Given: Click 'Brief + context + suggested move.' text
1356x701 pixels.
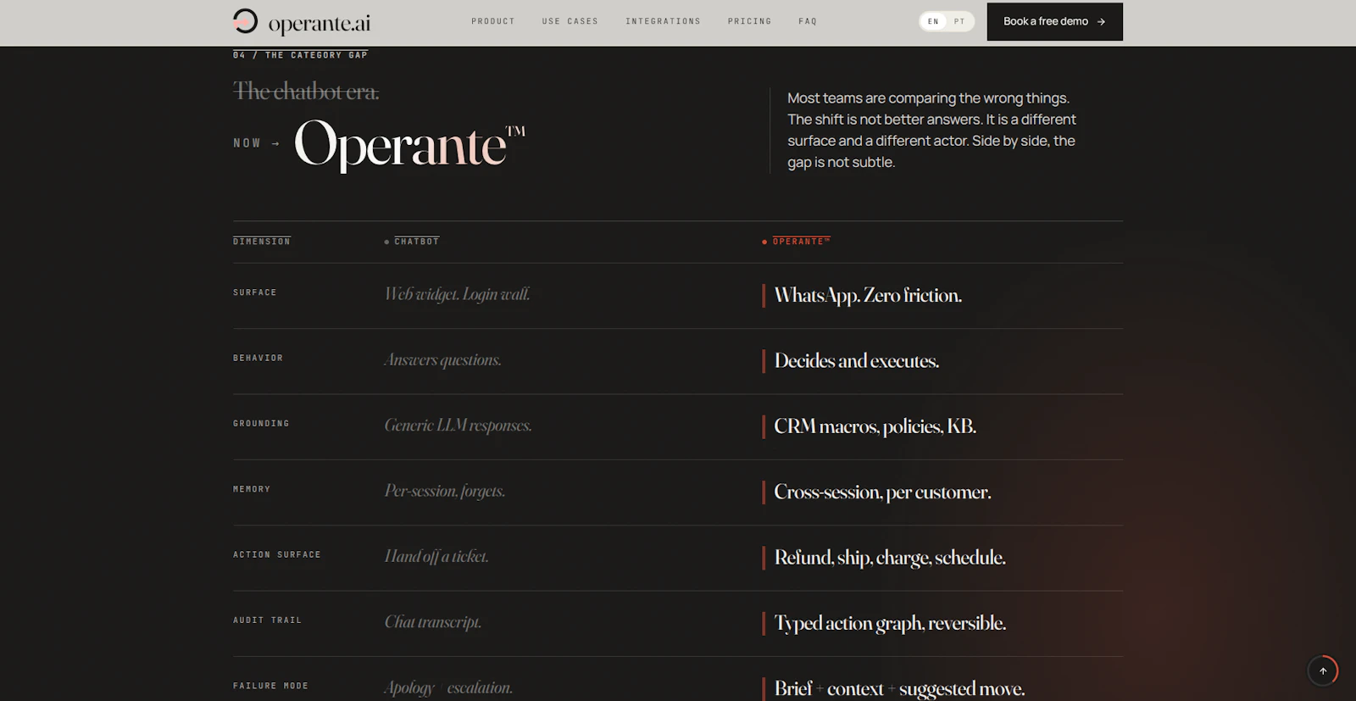Looking at the screenshot, I should pos(899,688).
